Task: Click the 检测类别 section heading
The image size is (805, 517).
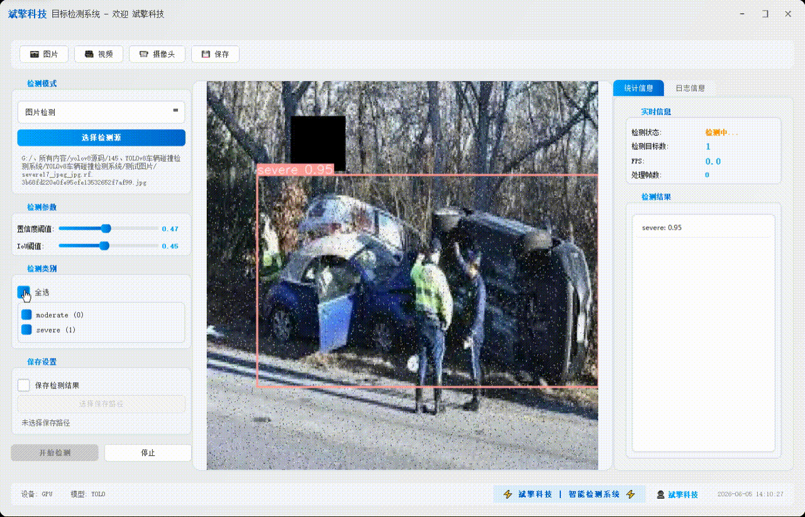Action: pos(42,269)
